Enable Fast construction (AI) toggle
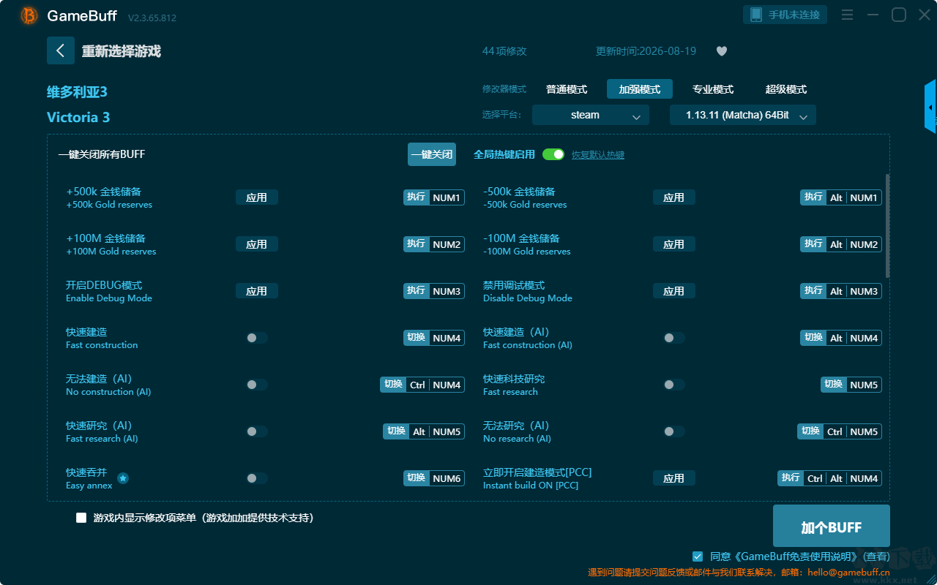The width and height of the screenshot is (937, 585). 674,338
